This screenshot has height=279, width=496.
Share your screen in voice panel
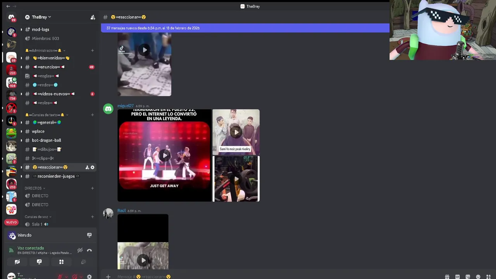pyautogui.click(x=39, y=262)
